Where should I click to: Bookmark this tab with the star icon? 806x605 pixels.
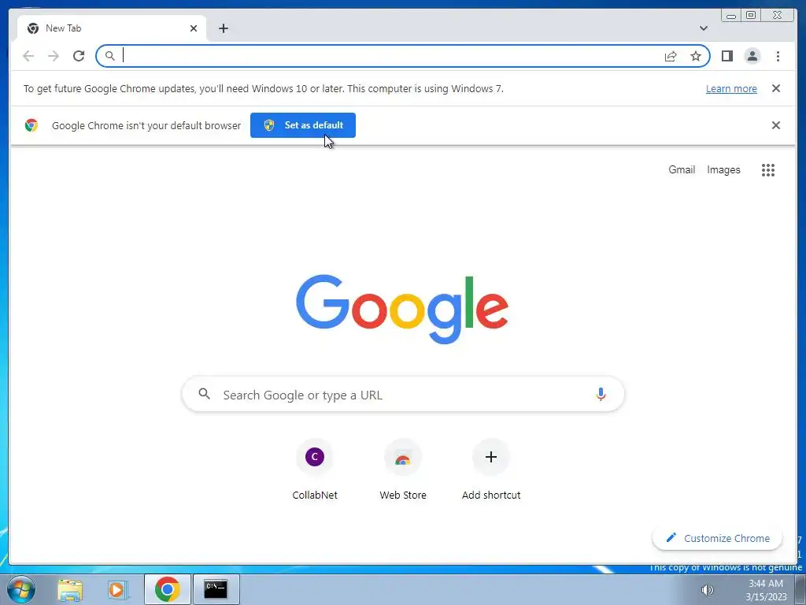tap(696, 56)
